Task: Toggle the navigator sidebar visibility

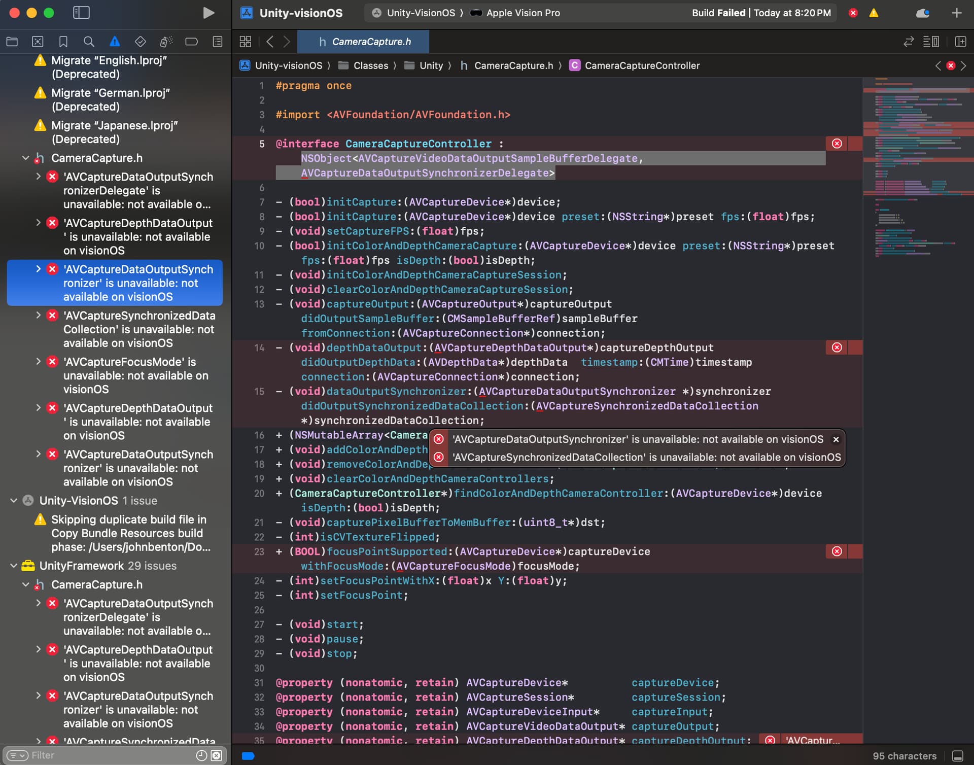Action: pos(81,13)
